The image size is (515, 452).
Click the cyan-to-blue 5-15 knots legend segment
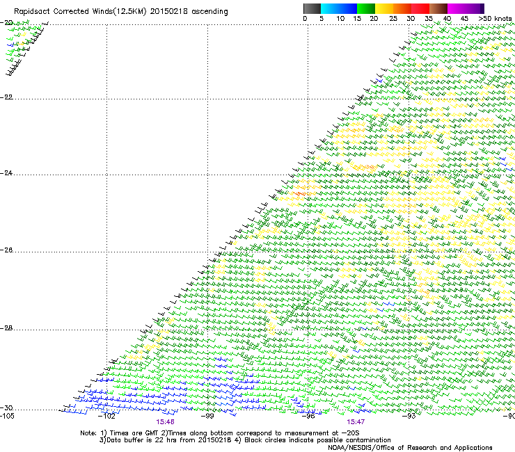[339, 8]
